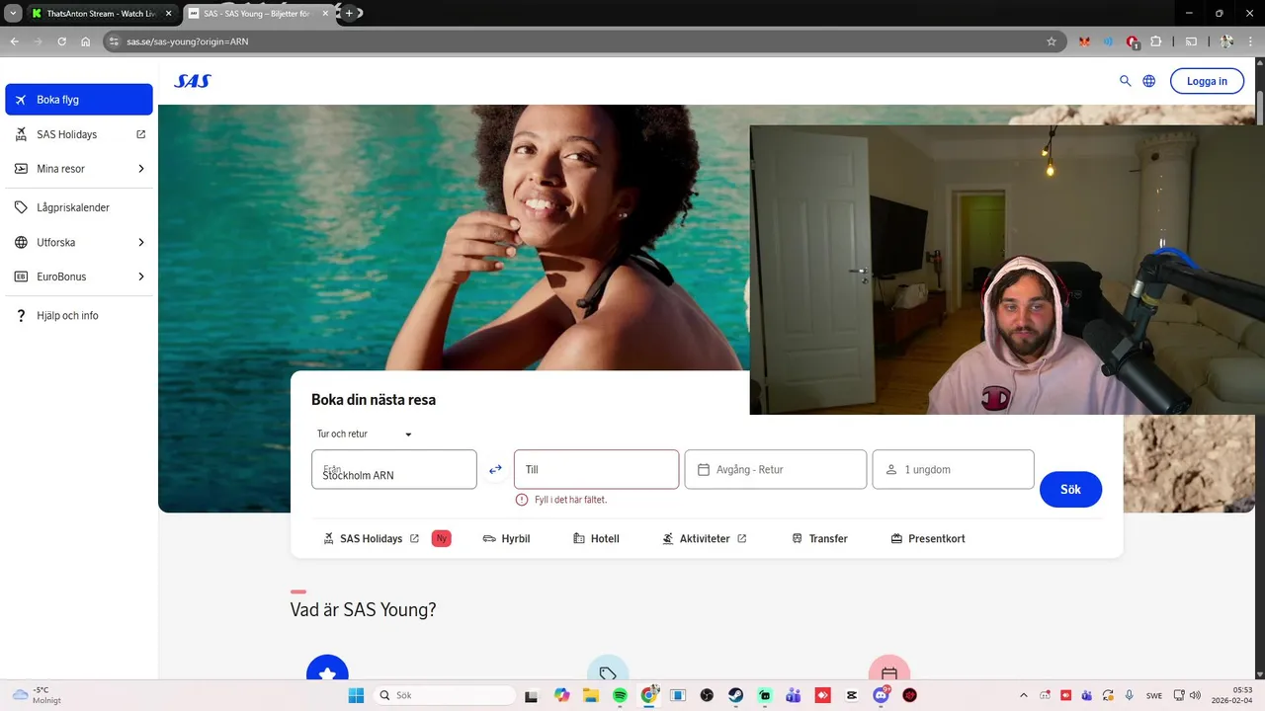Click the volume icon in the system tray

(1194, 695)
